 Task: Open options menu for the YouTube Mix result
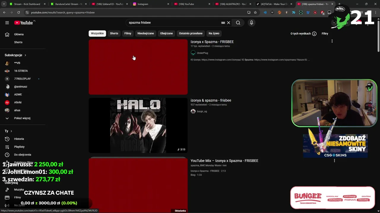[334, 161]
